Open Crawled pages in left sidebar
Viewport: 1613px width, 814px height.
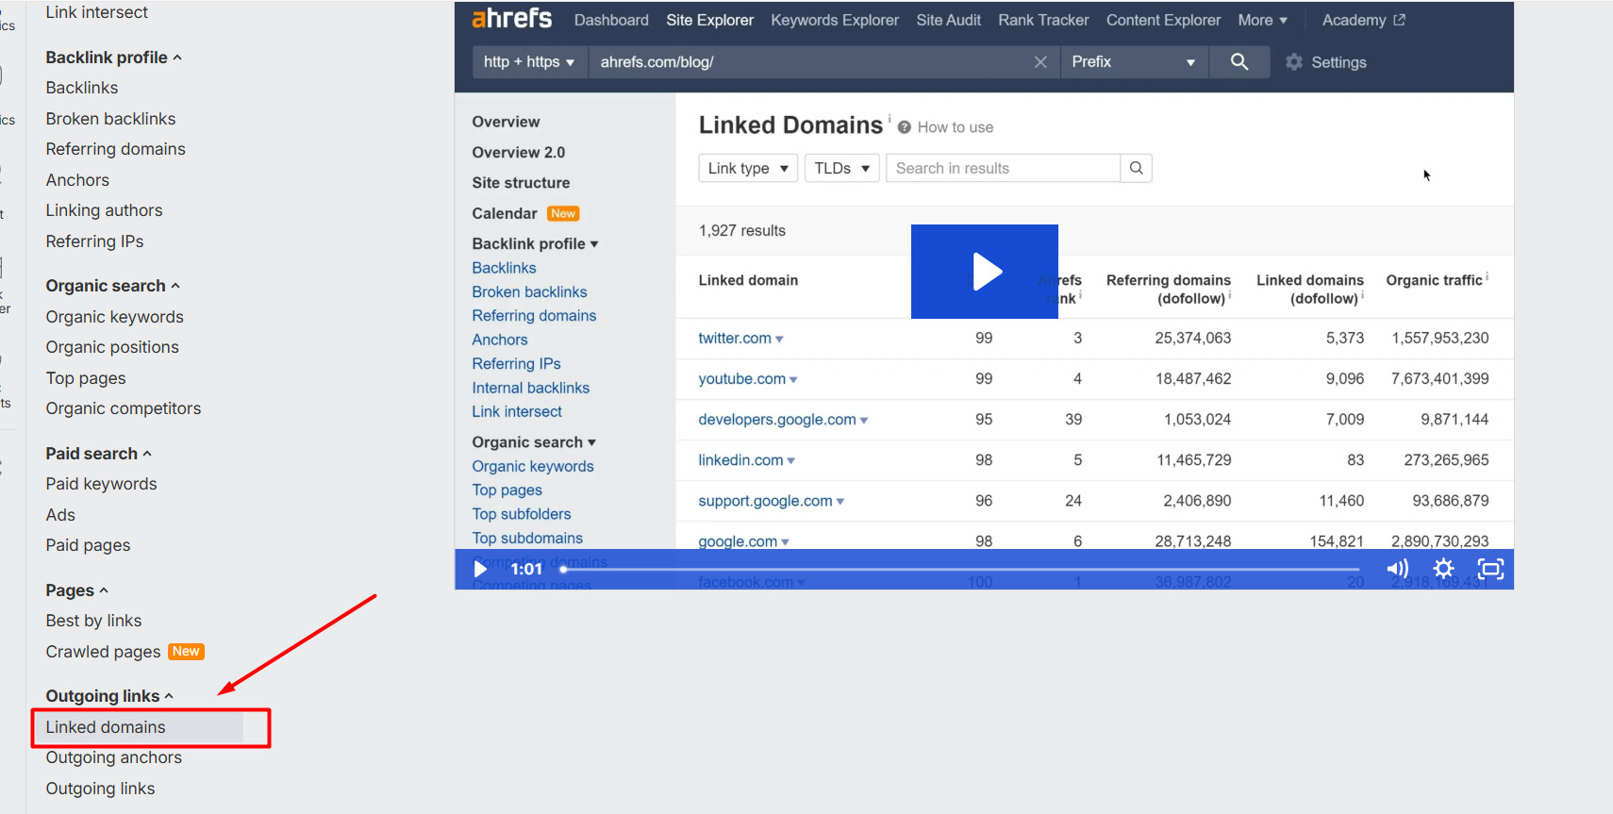coord(103,652)
